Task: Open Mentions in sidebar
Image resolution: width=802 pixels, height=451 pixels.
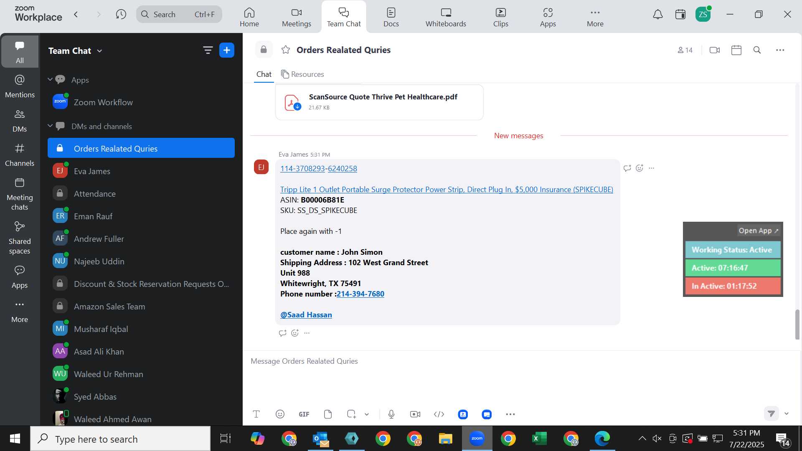Action: (20, 86)
